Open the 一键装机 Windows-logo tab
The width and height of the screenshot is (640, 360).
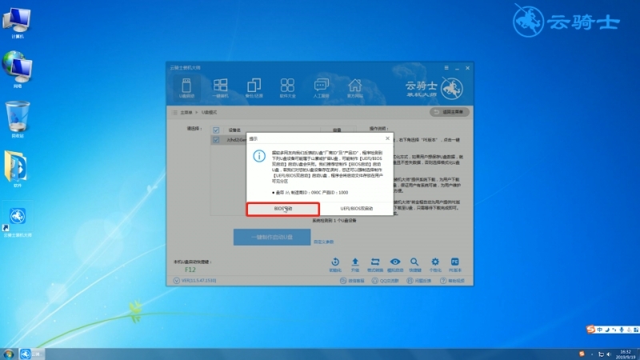click(x=221, y=88)
